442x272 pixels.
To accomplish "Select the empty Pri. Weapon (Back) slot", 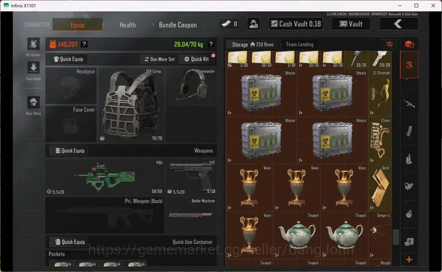I will pyautogui.click(x=105, y=216).
